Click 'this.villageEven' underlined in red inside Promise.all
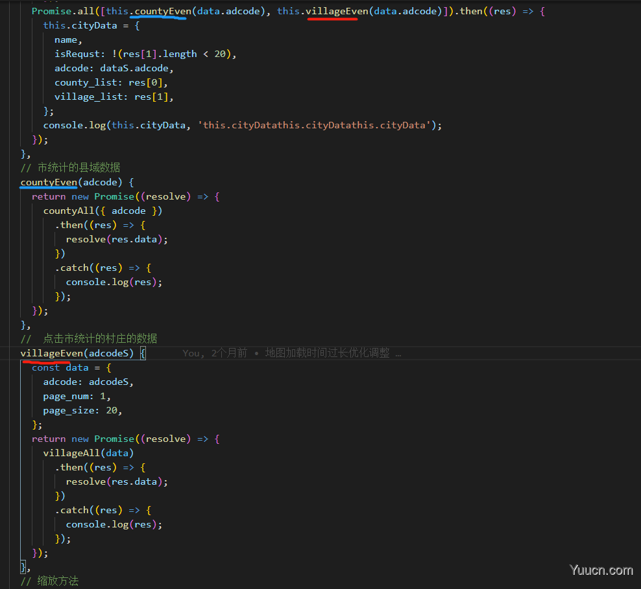This screenshot has height=589, width=641. [323, 12]
